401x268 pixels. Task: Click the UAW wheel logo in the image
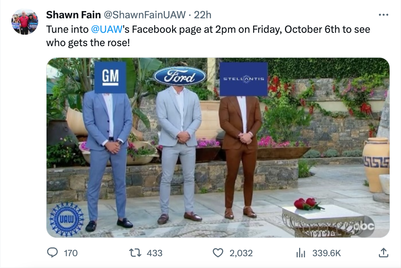(67, 219)
